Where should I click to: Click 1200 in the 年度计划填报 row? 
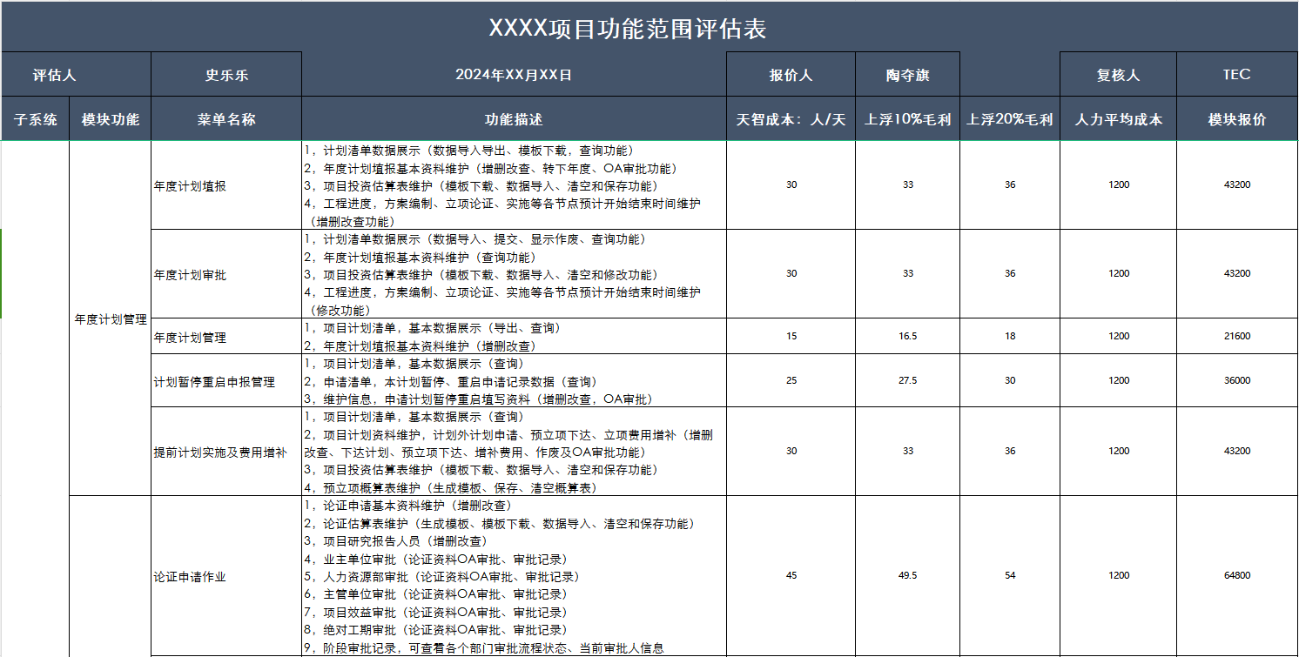pyautogui.click(x=1118, y=184)
